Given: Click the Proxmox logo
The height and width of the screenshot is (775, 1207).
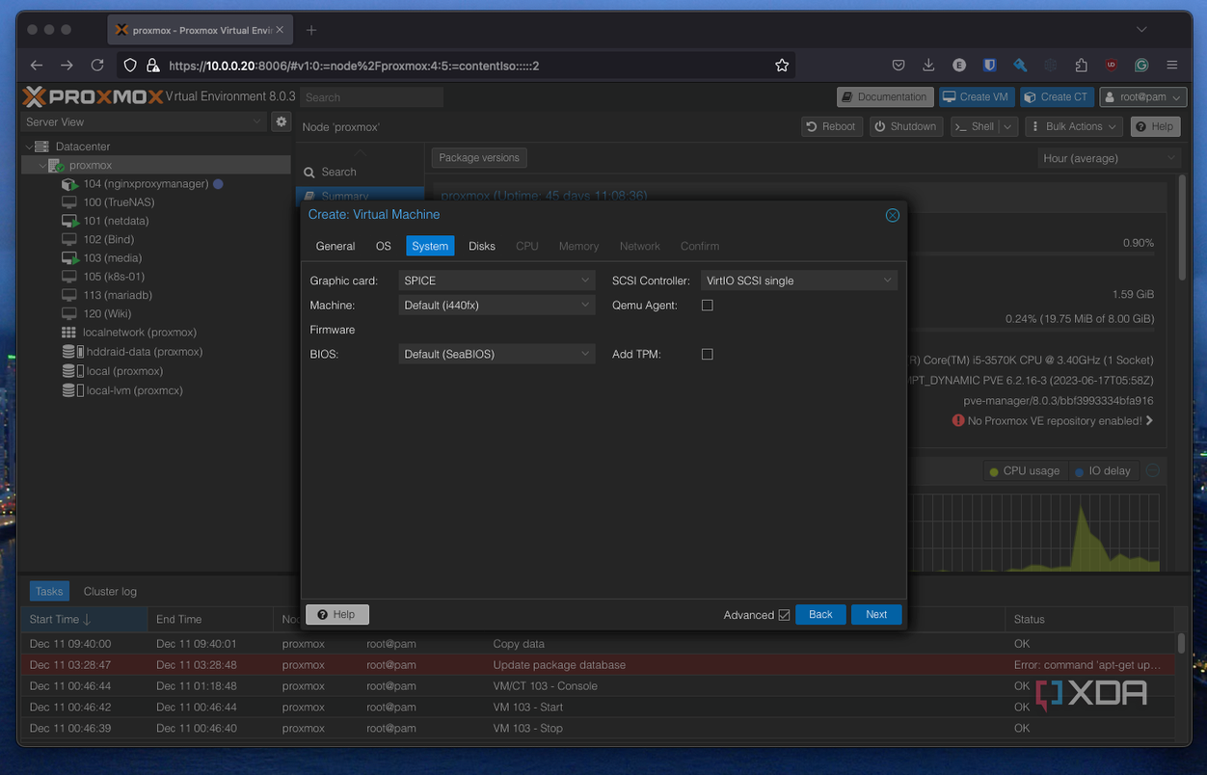Looking at the screenshot, I should coord(93,96).
